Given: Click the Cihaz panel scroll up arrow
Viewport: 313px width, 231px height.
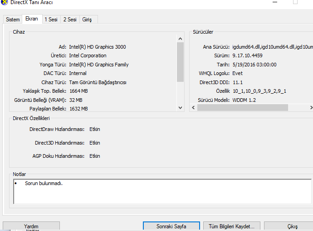Looking at the screenshot, I should (180, 39).
